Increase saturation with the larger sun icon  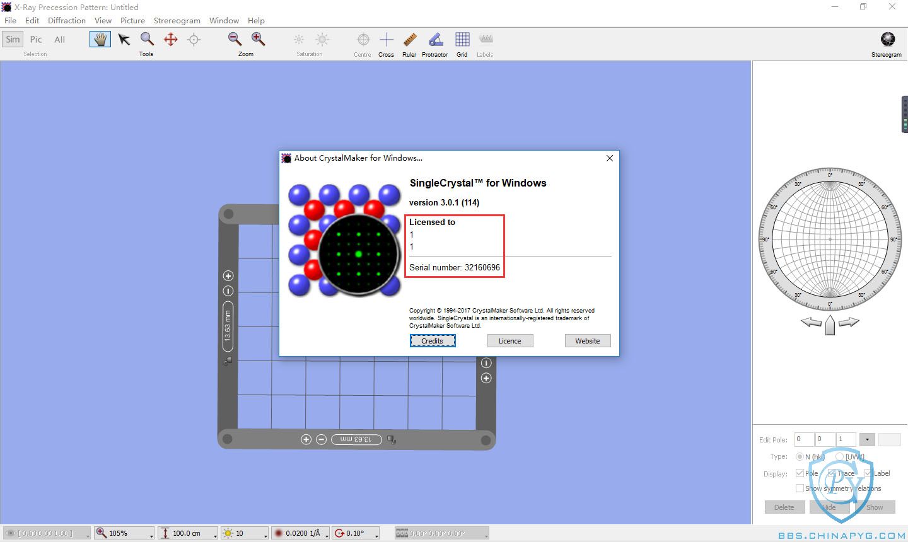(322, 39)
